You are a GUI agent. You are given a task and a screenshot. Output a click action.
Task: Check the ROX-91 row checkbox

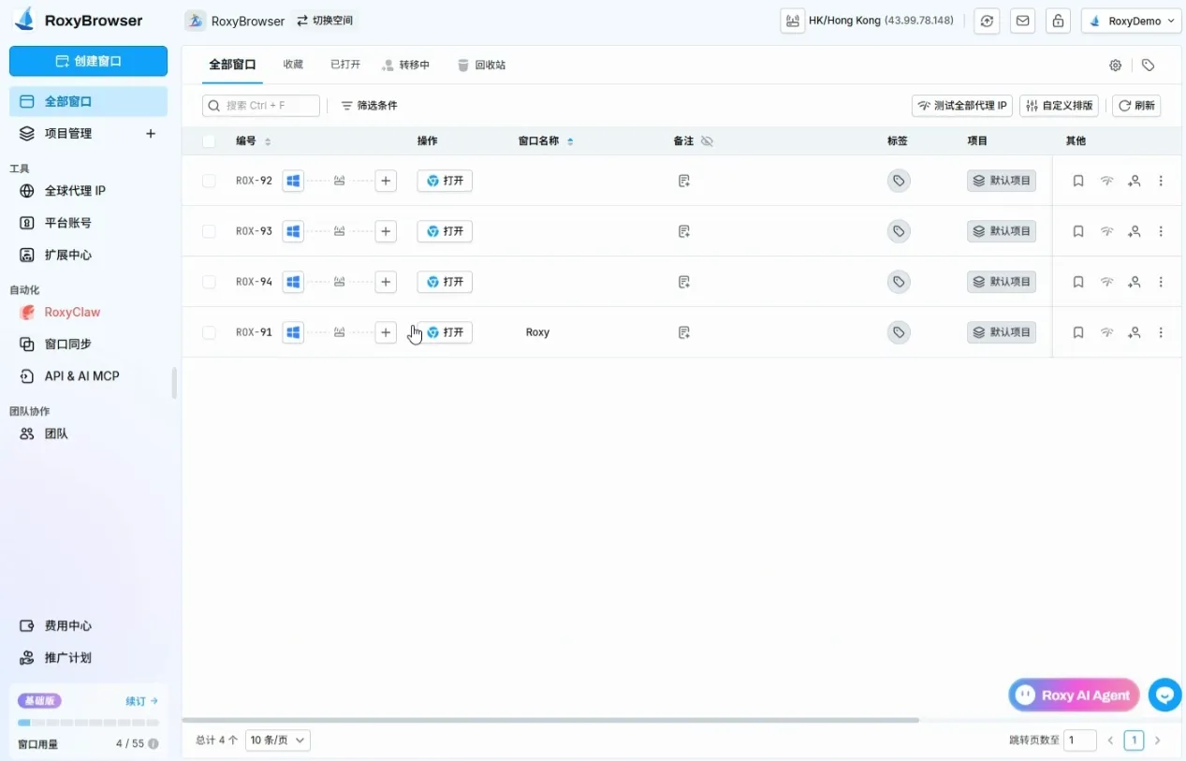pos(209,332)
